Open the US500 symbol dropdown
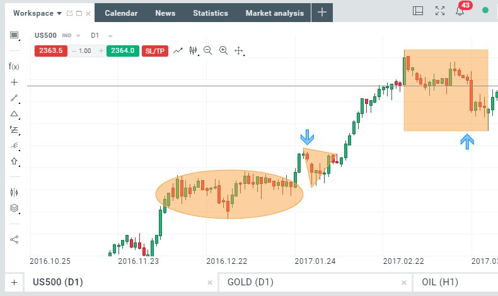Screen dimensions: 498x296 pyautogui.click(x=57, y=35)
